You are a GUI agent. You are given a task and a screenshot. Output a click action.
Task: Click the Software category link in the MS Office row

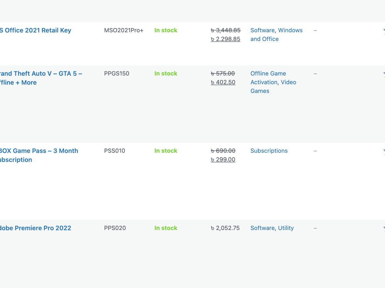[x=262, y=30]
